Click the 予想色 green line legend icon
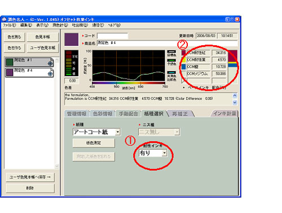Image resolution: width=282 pixels, height=213 pixels. 171,60
